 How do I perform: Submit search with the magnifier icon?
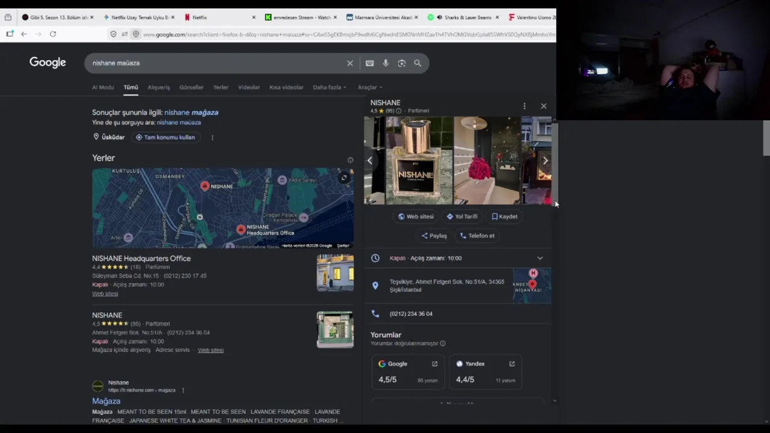click(417, 63)
